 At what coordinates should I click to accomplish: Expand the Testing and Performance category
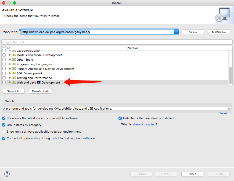click(x=10, y=78)
